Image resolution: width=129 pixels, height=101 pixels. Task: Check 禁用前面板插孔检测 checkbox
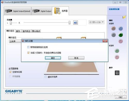click(x=28, y=47)
